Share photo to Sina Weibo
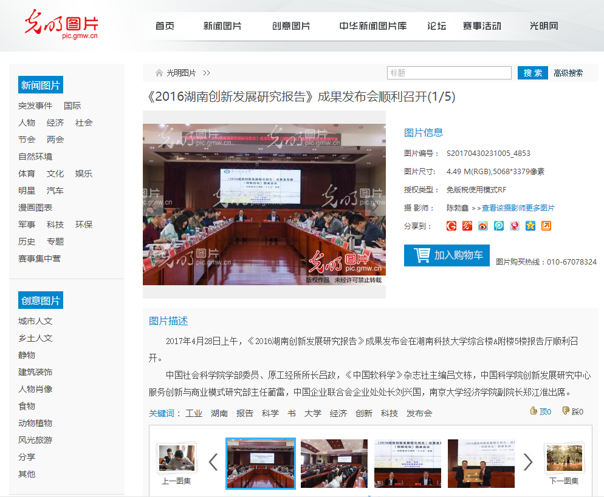Viewport: 604px width, 497px height. point(483,226)
